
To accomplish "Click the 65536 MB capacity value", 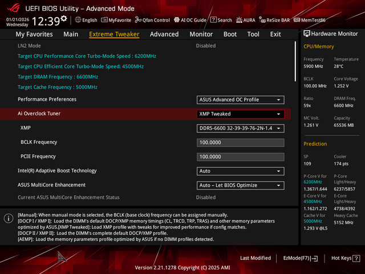I will [x=344, y=125].
